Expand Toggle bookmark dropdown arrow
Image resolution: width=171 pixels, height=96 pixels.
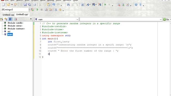click(x=90, y=5)
